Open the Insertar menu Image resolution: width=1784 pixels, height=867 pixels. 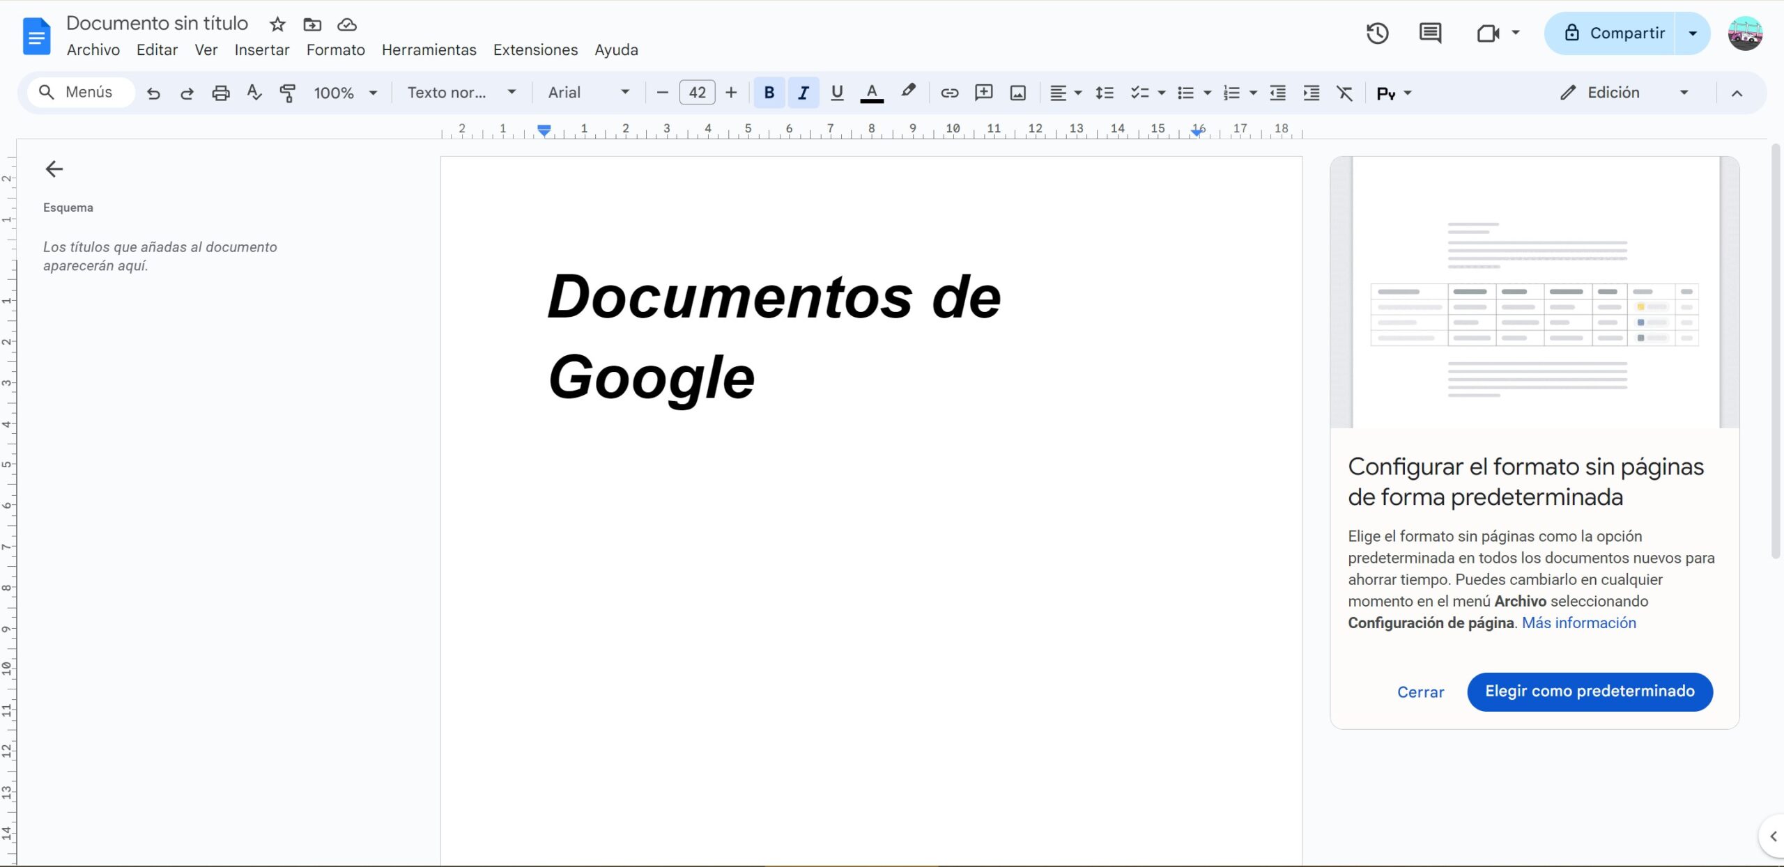coord(262,50)
